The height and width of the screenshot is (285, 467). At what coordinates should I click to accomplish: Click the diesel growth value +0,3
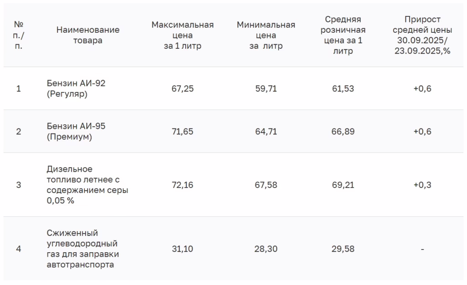tap(422, 185)
